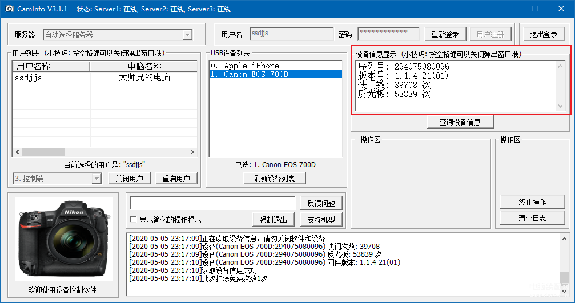Click the 用户名称 column header
The image size is (575, 303).
coord(51,66)
